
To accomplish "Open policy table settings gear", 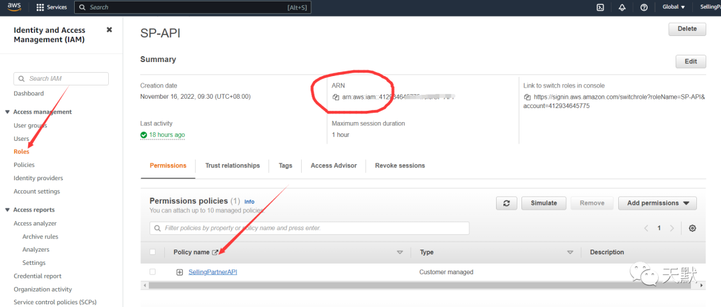I will coord(692,228).
